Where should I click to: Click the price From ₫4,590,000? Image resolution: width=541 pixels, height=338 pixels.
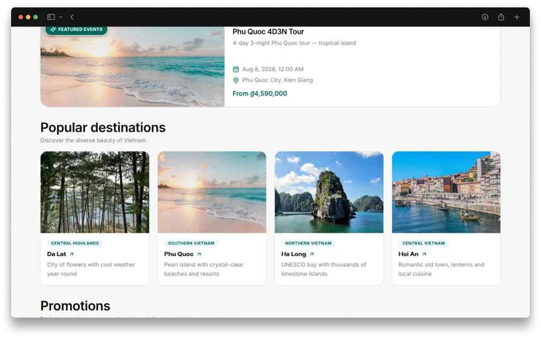coord(260,93)
